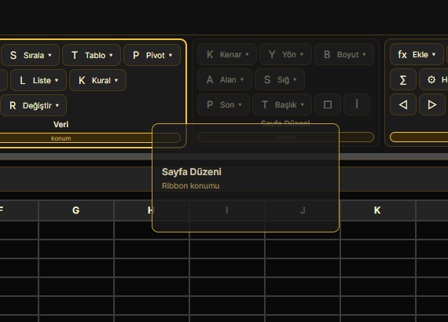The image size is (448, 322).
Task: Open the Kenar margins dropdown
Action: [x=227, y=54]
